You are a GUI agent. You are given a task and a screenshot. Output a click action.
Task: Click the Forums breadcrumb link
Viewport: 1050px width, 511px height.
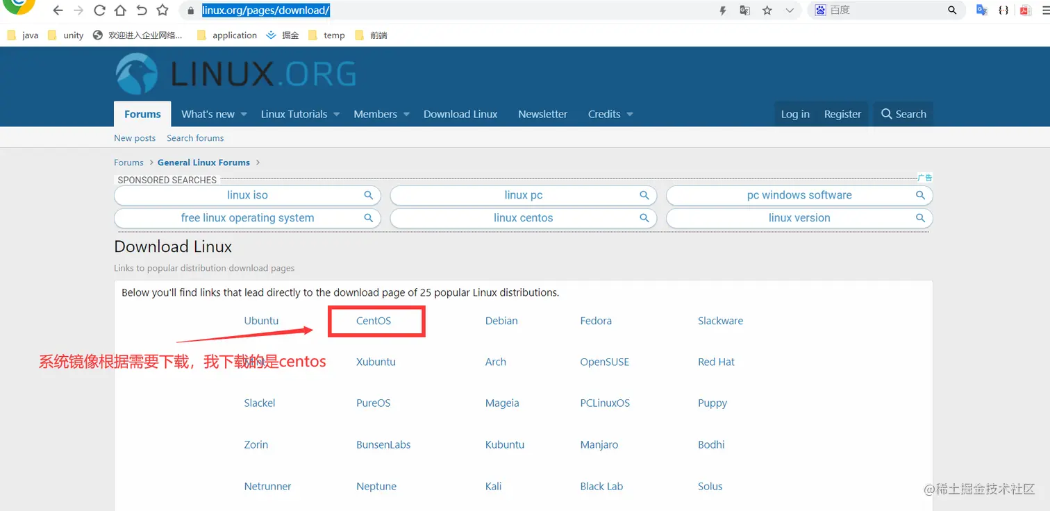pos(128,162)
